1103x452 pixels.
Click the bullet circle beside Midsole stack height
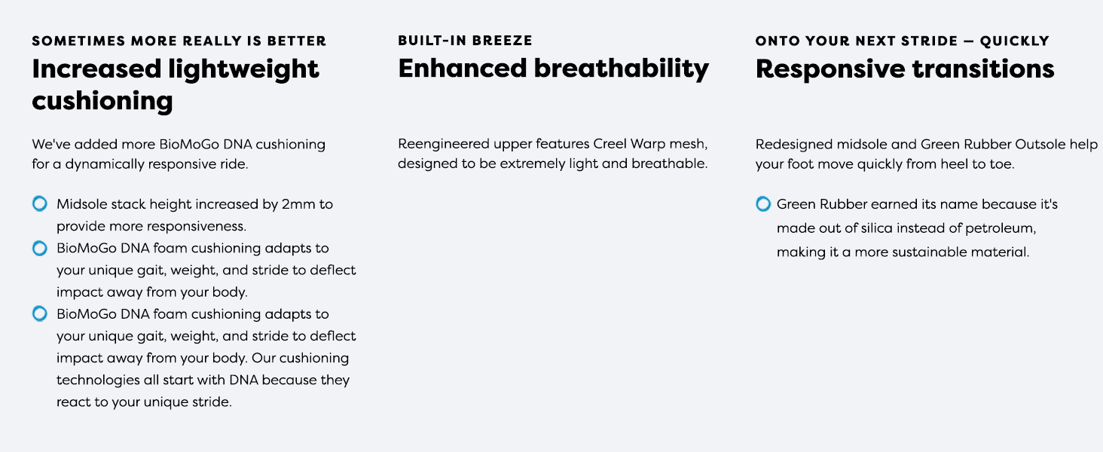point(40,204)
